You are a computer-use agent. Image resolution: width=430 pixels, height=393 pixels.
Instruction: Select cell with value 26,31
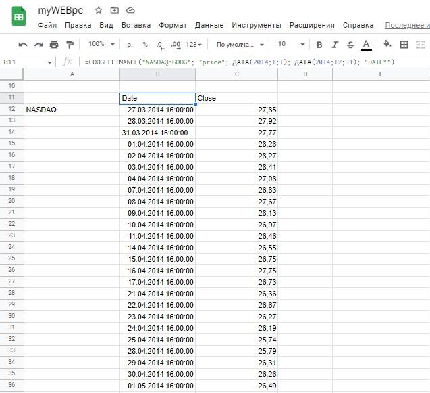point(237,363)
